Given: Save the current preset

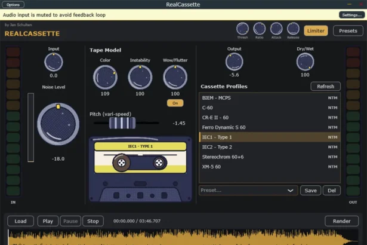Looking at the screenshot, I should [310, 191].
